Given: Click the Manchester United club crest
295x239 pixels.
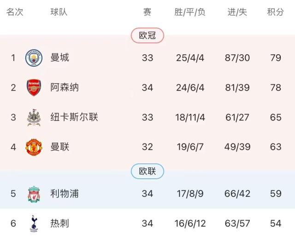Looking at the screenshot, I should coord(34,147).
